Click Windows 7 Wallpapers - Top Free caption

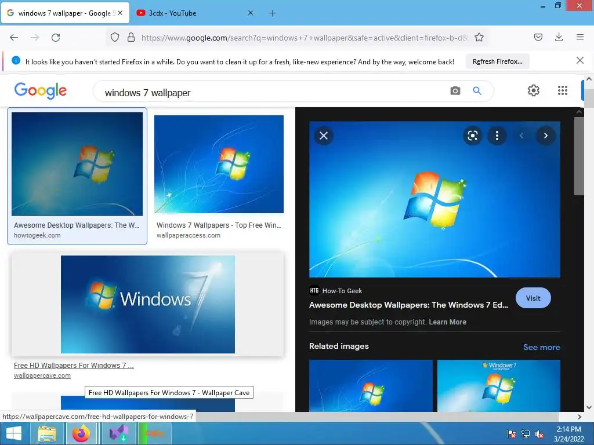(x=219, y=225)
